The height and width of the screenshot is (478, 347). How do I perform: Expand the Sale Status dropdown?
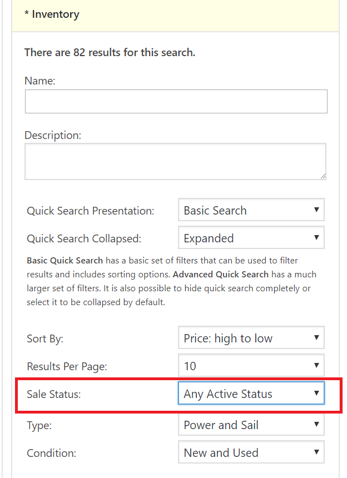coord(251,394)
